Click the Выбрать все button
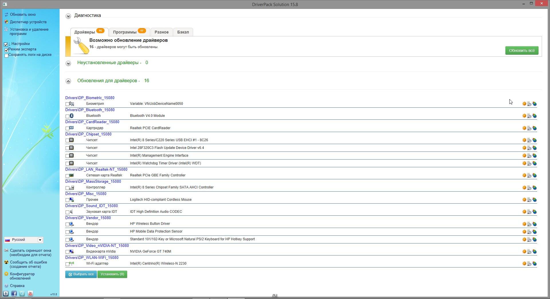The width and height of the screenshot is (550, 299). click(81, 274)
